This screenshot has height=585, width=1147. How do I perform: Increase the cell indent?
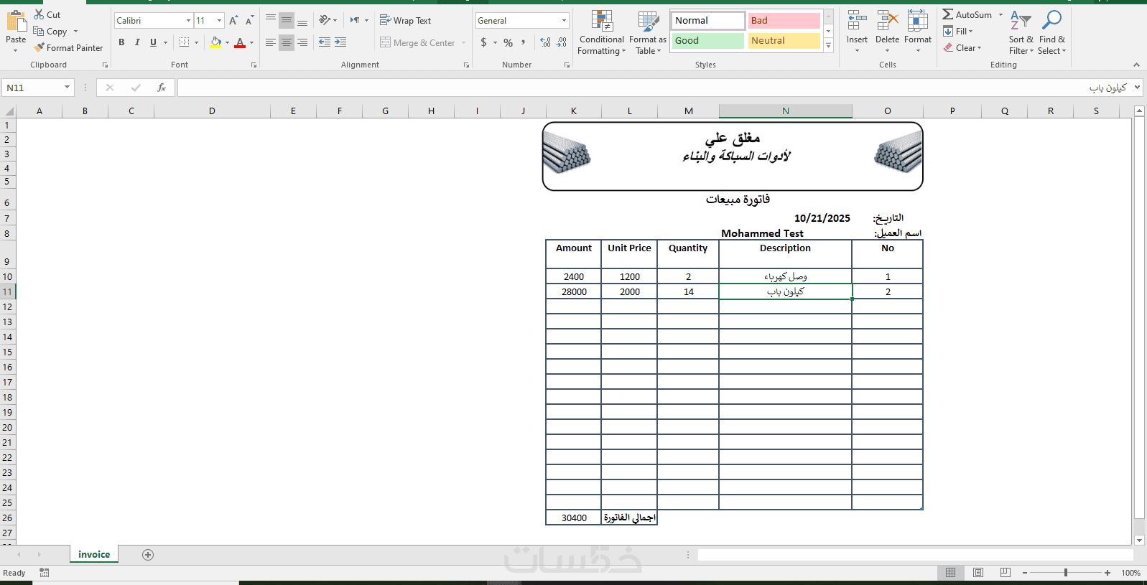click(340, 42)
